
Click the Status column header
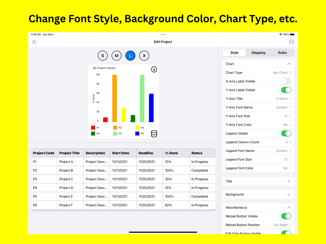(202, 153)
